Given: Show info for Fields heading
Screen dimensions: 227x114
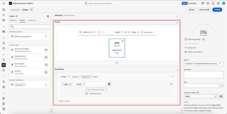Looking at the screenshot, I should (x=17, y=16).
